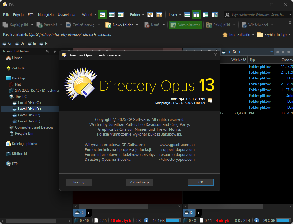Toggle the highlighted dual-pane Lister layout icon
Image resolution: width=293 pixels, height=224 pixels.
(196, 15)
